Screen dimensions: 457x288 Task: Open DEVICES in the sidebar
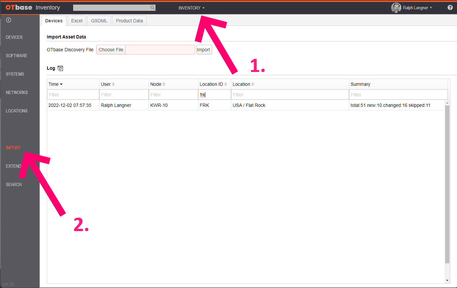14,37
